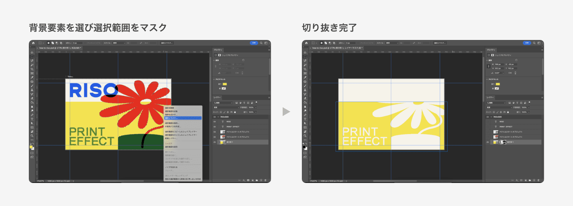Click yellow fill swatch in left Properties panel
Screen dimensions: 573x206
click(x=225, y=84)
